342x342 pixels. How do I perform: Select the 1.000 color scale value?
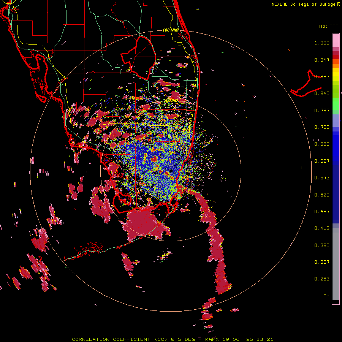click(322, 43)
